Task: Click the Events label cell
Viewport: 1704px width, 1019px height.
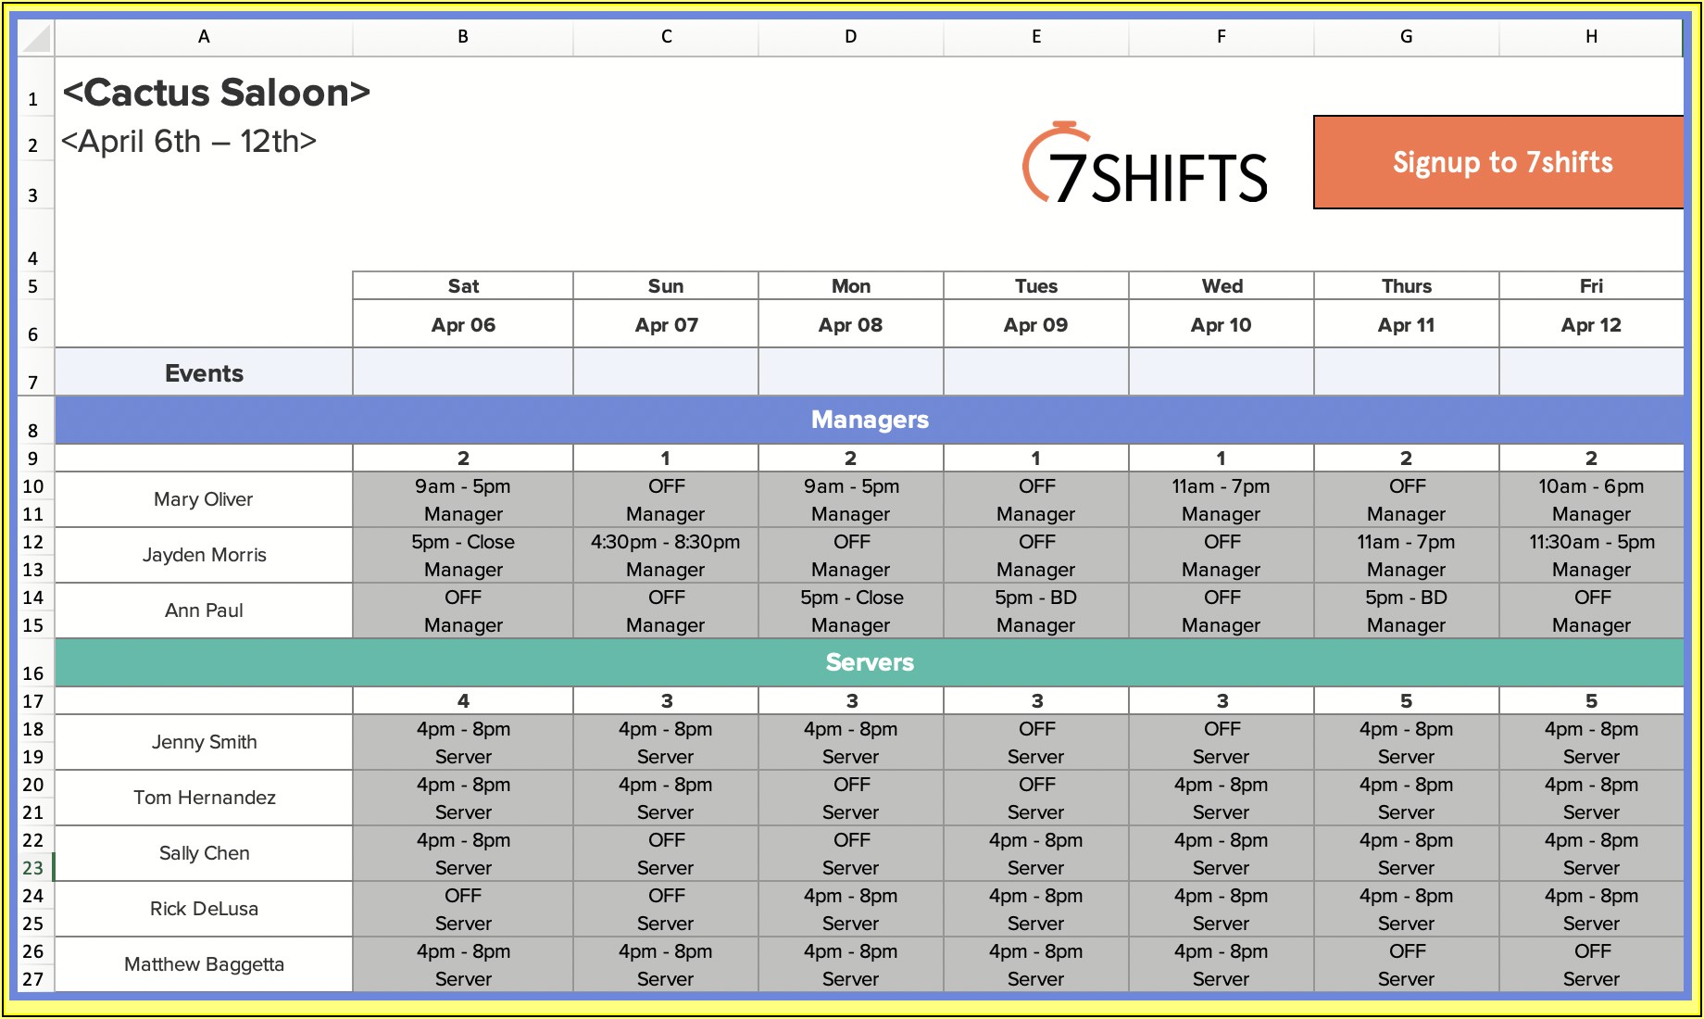Action: tap(204, 373)
